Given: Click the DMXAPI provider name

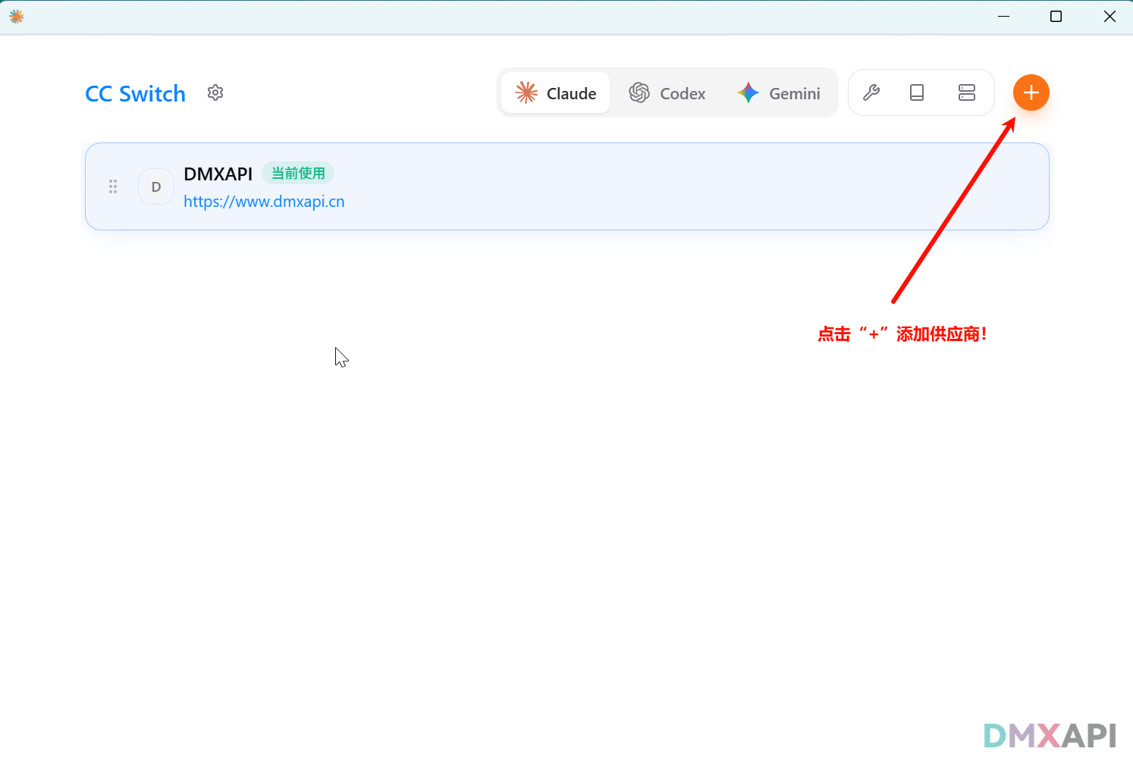Looking at the screenshot, I should coord(218,174).
